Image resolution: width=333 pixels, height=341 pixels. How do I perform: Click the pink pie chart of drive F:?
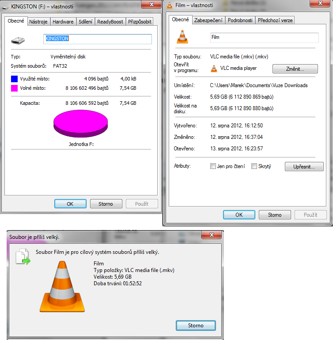(x=80, y=123)
